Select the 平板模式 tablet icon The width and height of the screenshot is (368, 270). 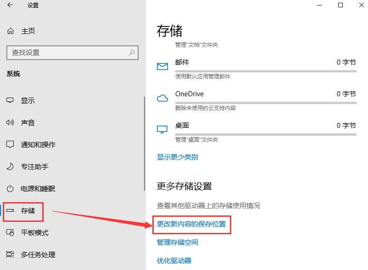click(10, 232)
